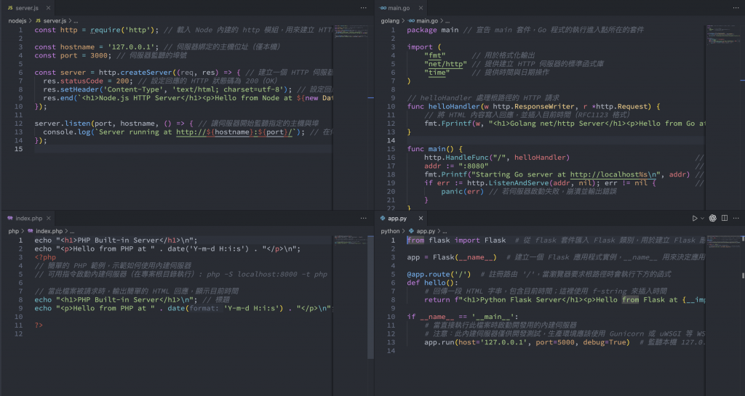Select the index.php editor tab
This screenshot has height=396, width=745.
pyautogui.click(x=28, y=218)
